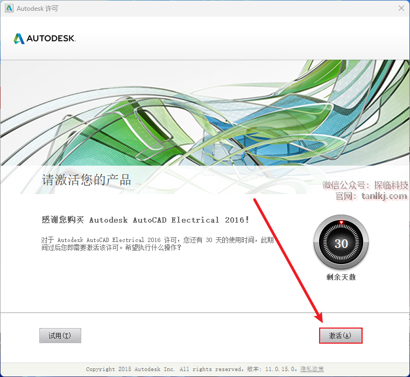Close the Autodesk 许可 window

tap(401, 9)
